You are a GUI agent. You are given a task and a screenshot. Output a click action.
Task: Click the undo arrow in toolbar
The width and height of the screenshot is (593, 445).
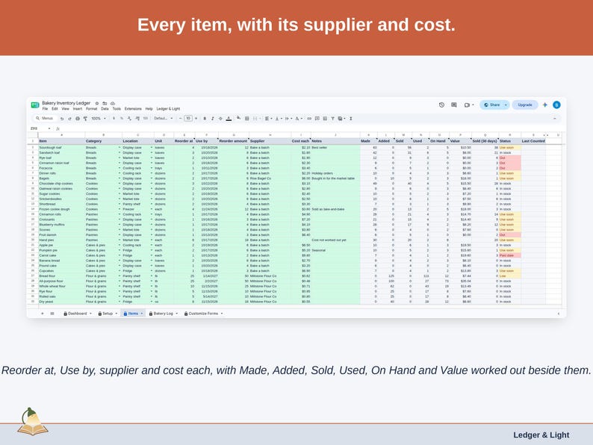pyautogui.click(x=62, y=119)
